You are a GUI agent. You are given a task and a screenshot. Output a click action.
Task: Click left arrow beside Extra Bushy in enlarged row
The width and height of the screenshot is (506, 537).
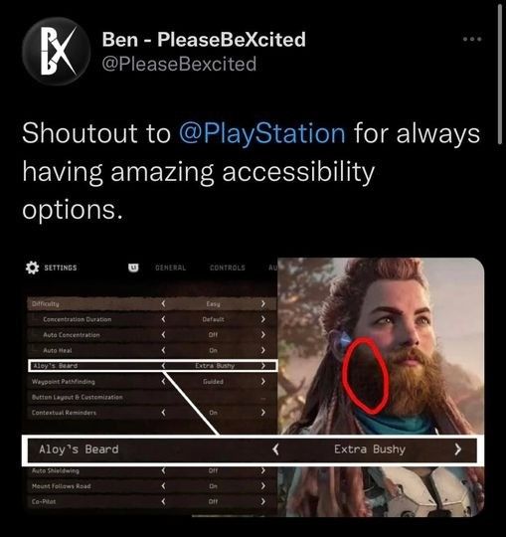click(275, 448)
